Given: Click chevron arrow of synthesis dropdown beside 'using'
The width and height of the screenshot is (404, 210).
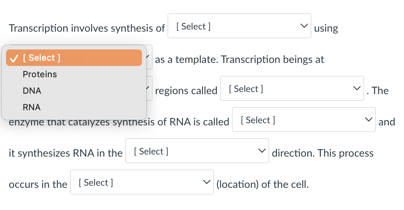Looking at the screenshot, I should pyautogui.click(x=304, y=26).
